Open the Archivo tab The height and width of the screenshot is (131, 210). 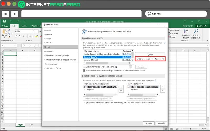(5, 26)
